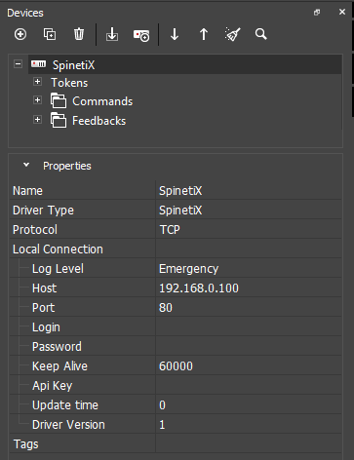
Task: Click the Password property label
Action: (57, 347)
